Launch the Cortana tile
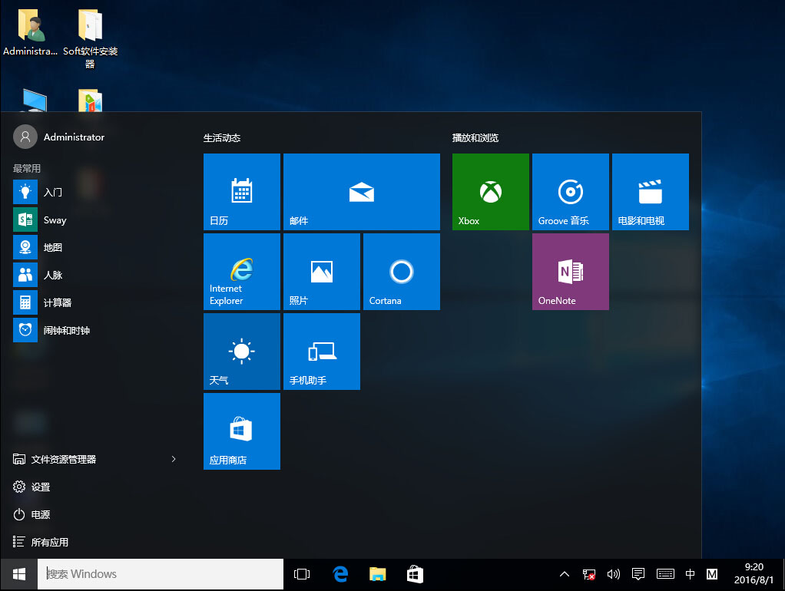This screenshot has height=591, width=785. (401, 272)
